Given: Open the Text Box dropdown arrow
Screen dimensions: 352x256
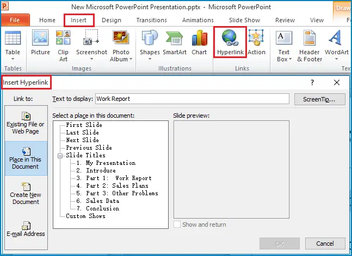Looking at the screenshot, I should [x=291, y=59].
